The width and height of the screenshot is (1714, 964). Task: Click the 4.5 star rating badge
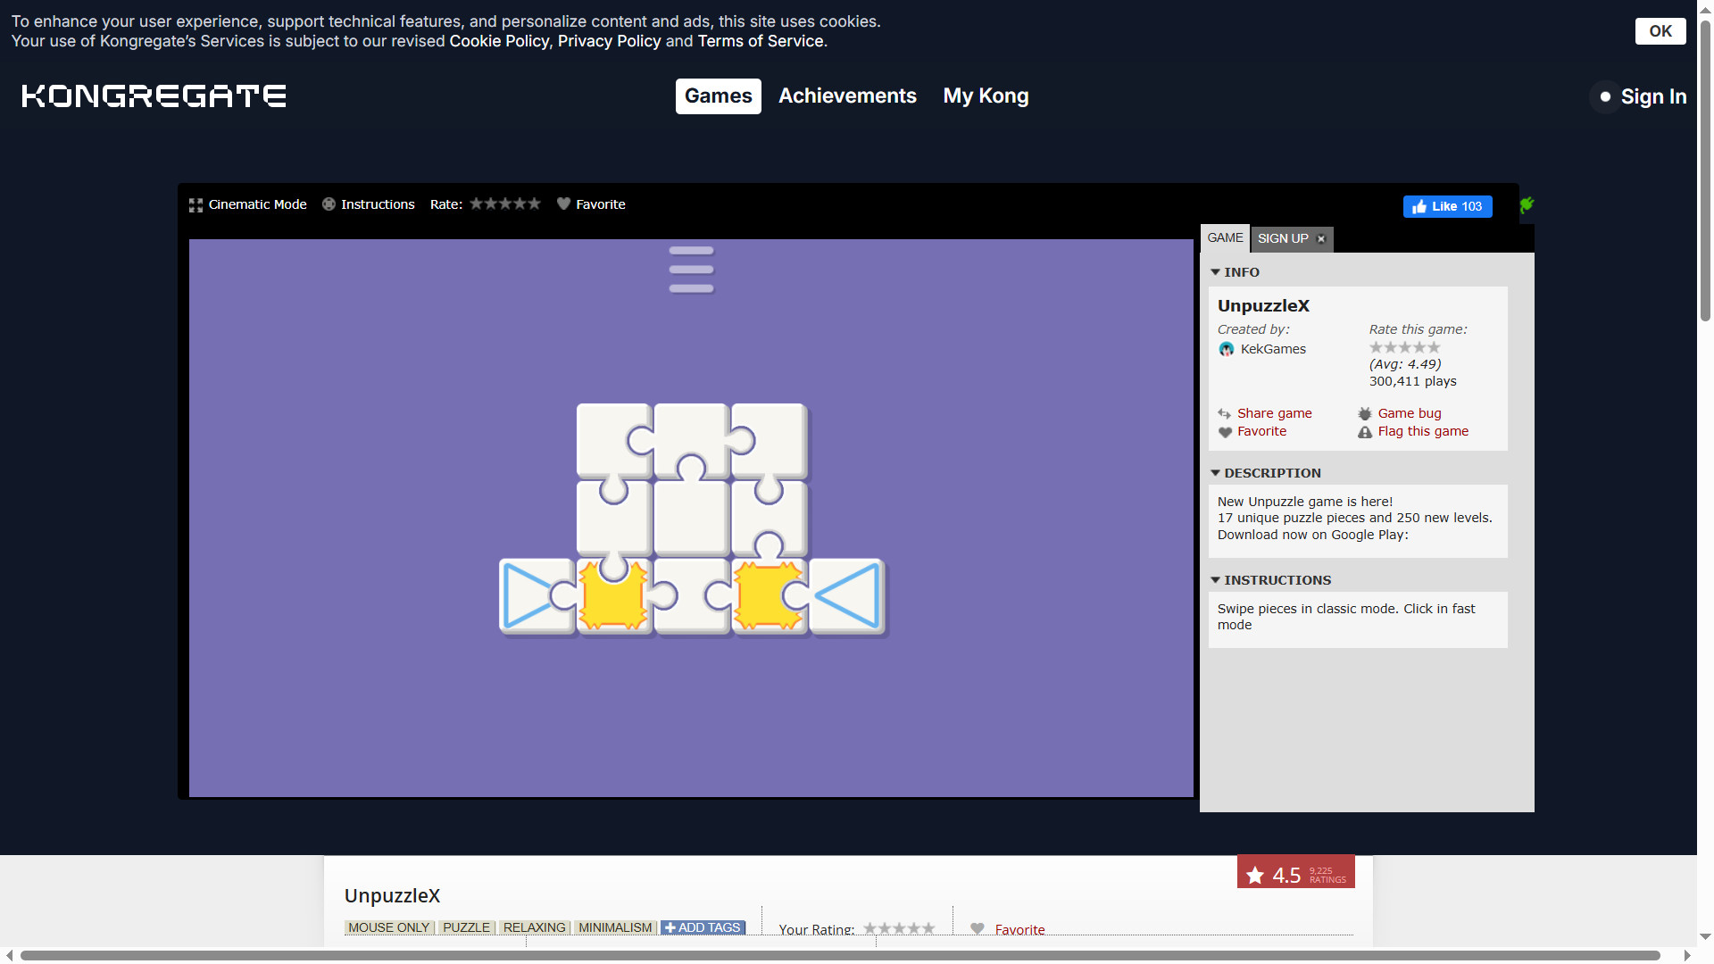tap(1295, 874)
